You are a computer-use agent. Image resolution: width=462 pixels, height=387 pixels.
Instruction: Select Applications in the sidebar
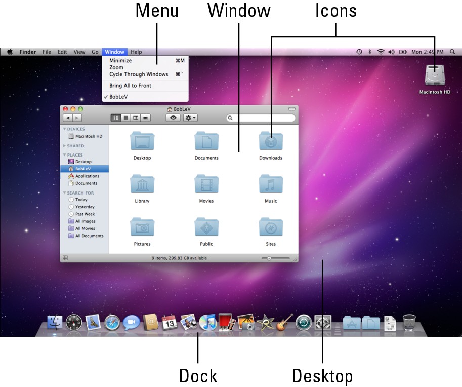(x=87, y=176)
